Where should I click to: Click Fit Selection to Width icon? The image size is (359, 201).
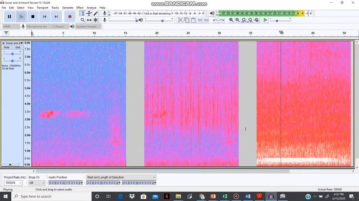pyautogui.click(x=244, y=20)
